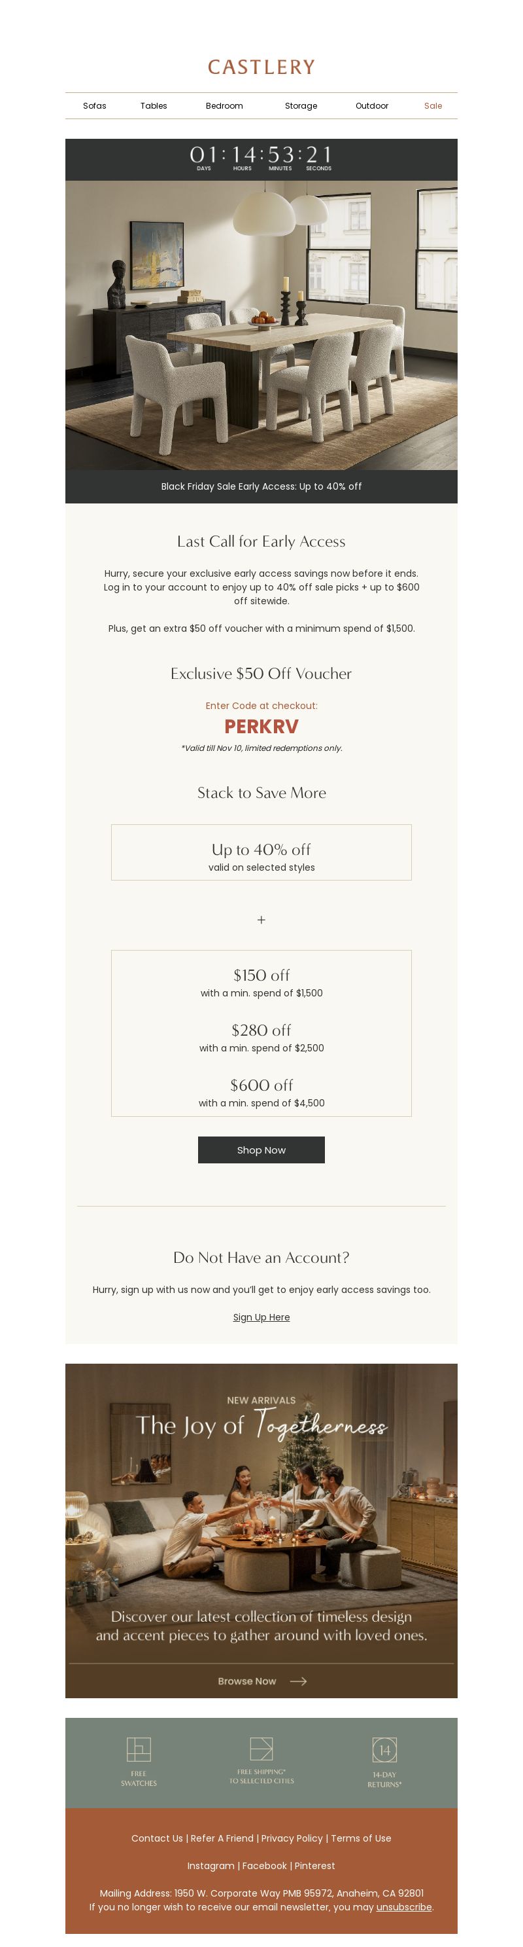Screen dimensions: 523x1947
Task: Click the dining room hero image
Action: [261, 325]
